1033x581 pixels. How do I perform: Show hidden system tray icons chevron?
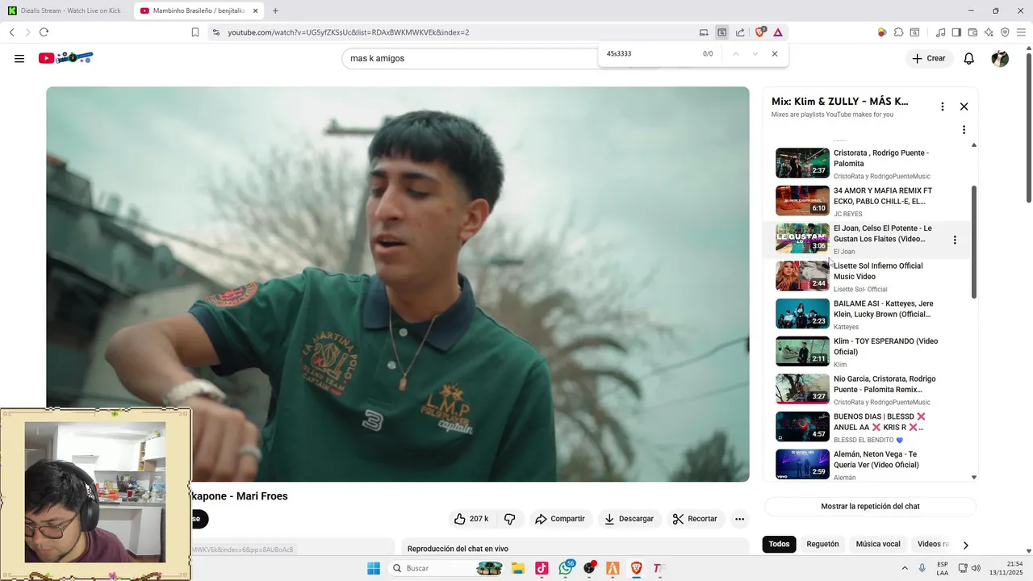coord(905,568)
